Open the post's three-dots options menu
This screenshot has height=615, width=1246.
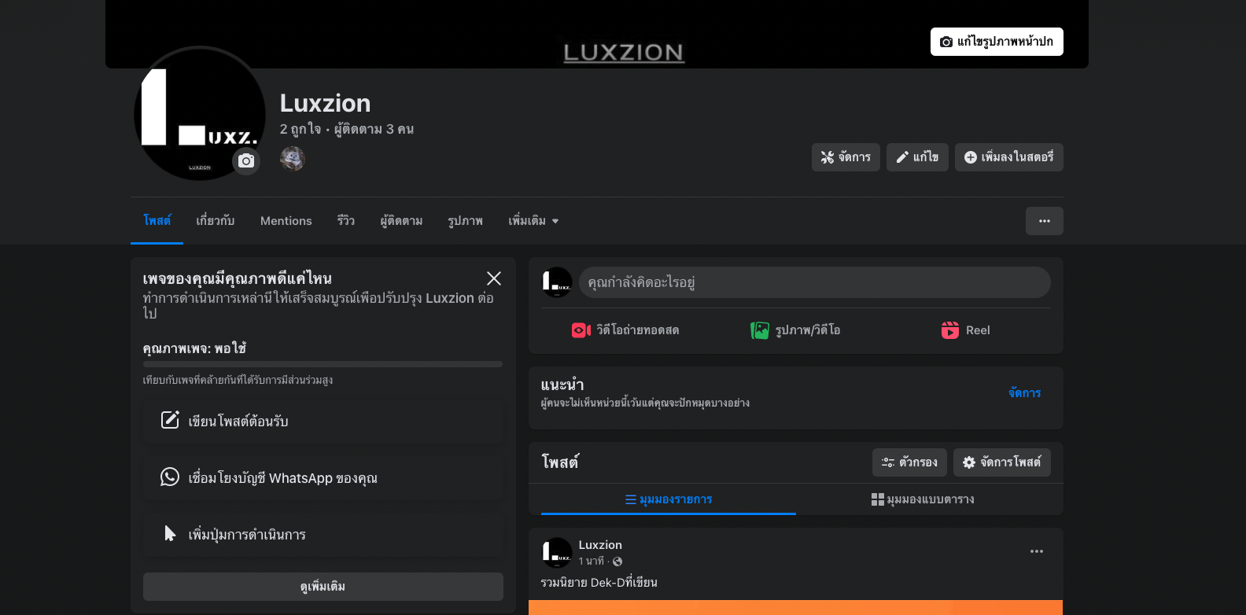1037,551
